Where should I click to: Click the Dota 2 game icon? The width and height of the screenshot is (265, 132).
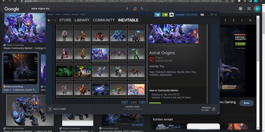click(x=152, y=59)
